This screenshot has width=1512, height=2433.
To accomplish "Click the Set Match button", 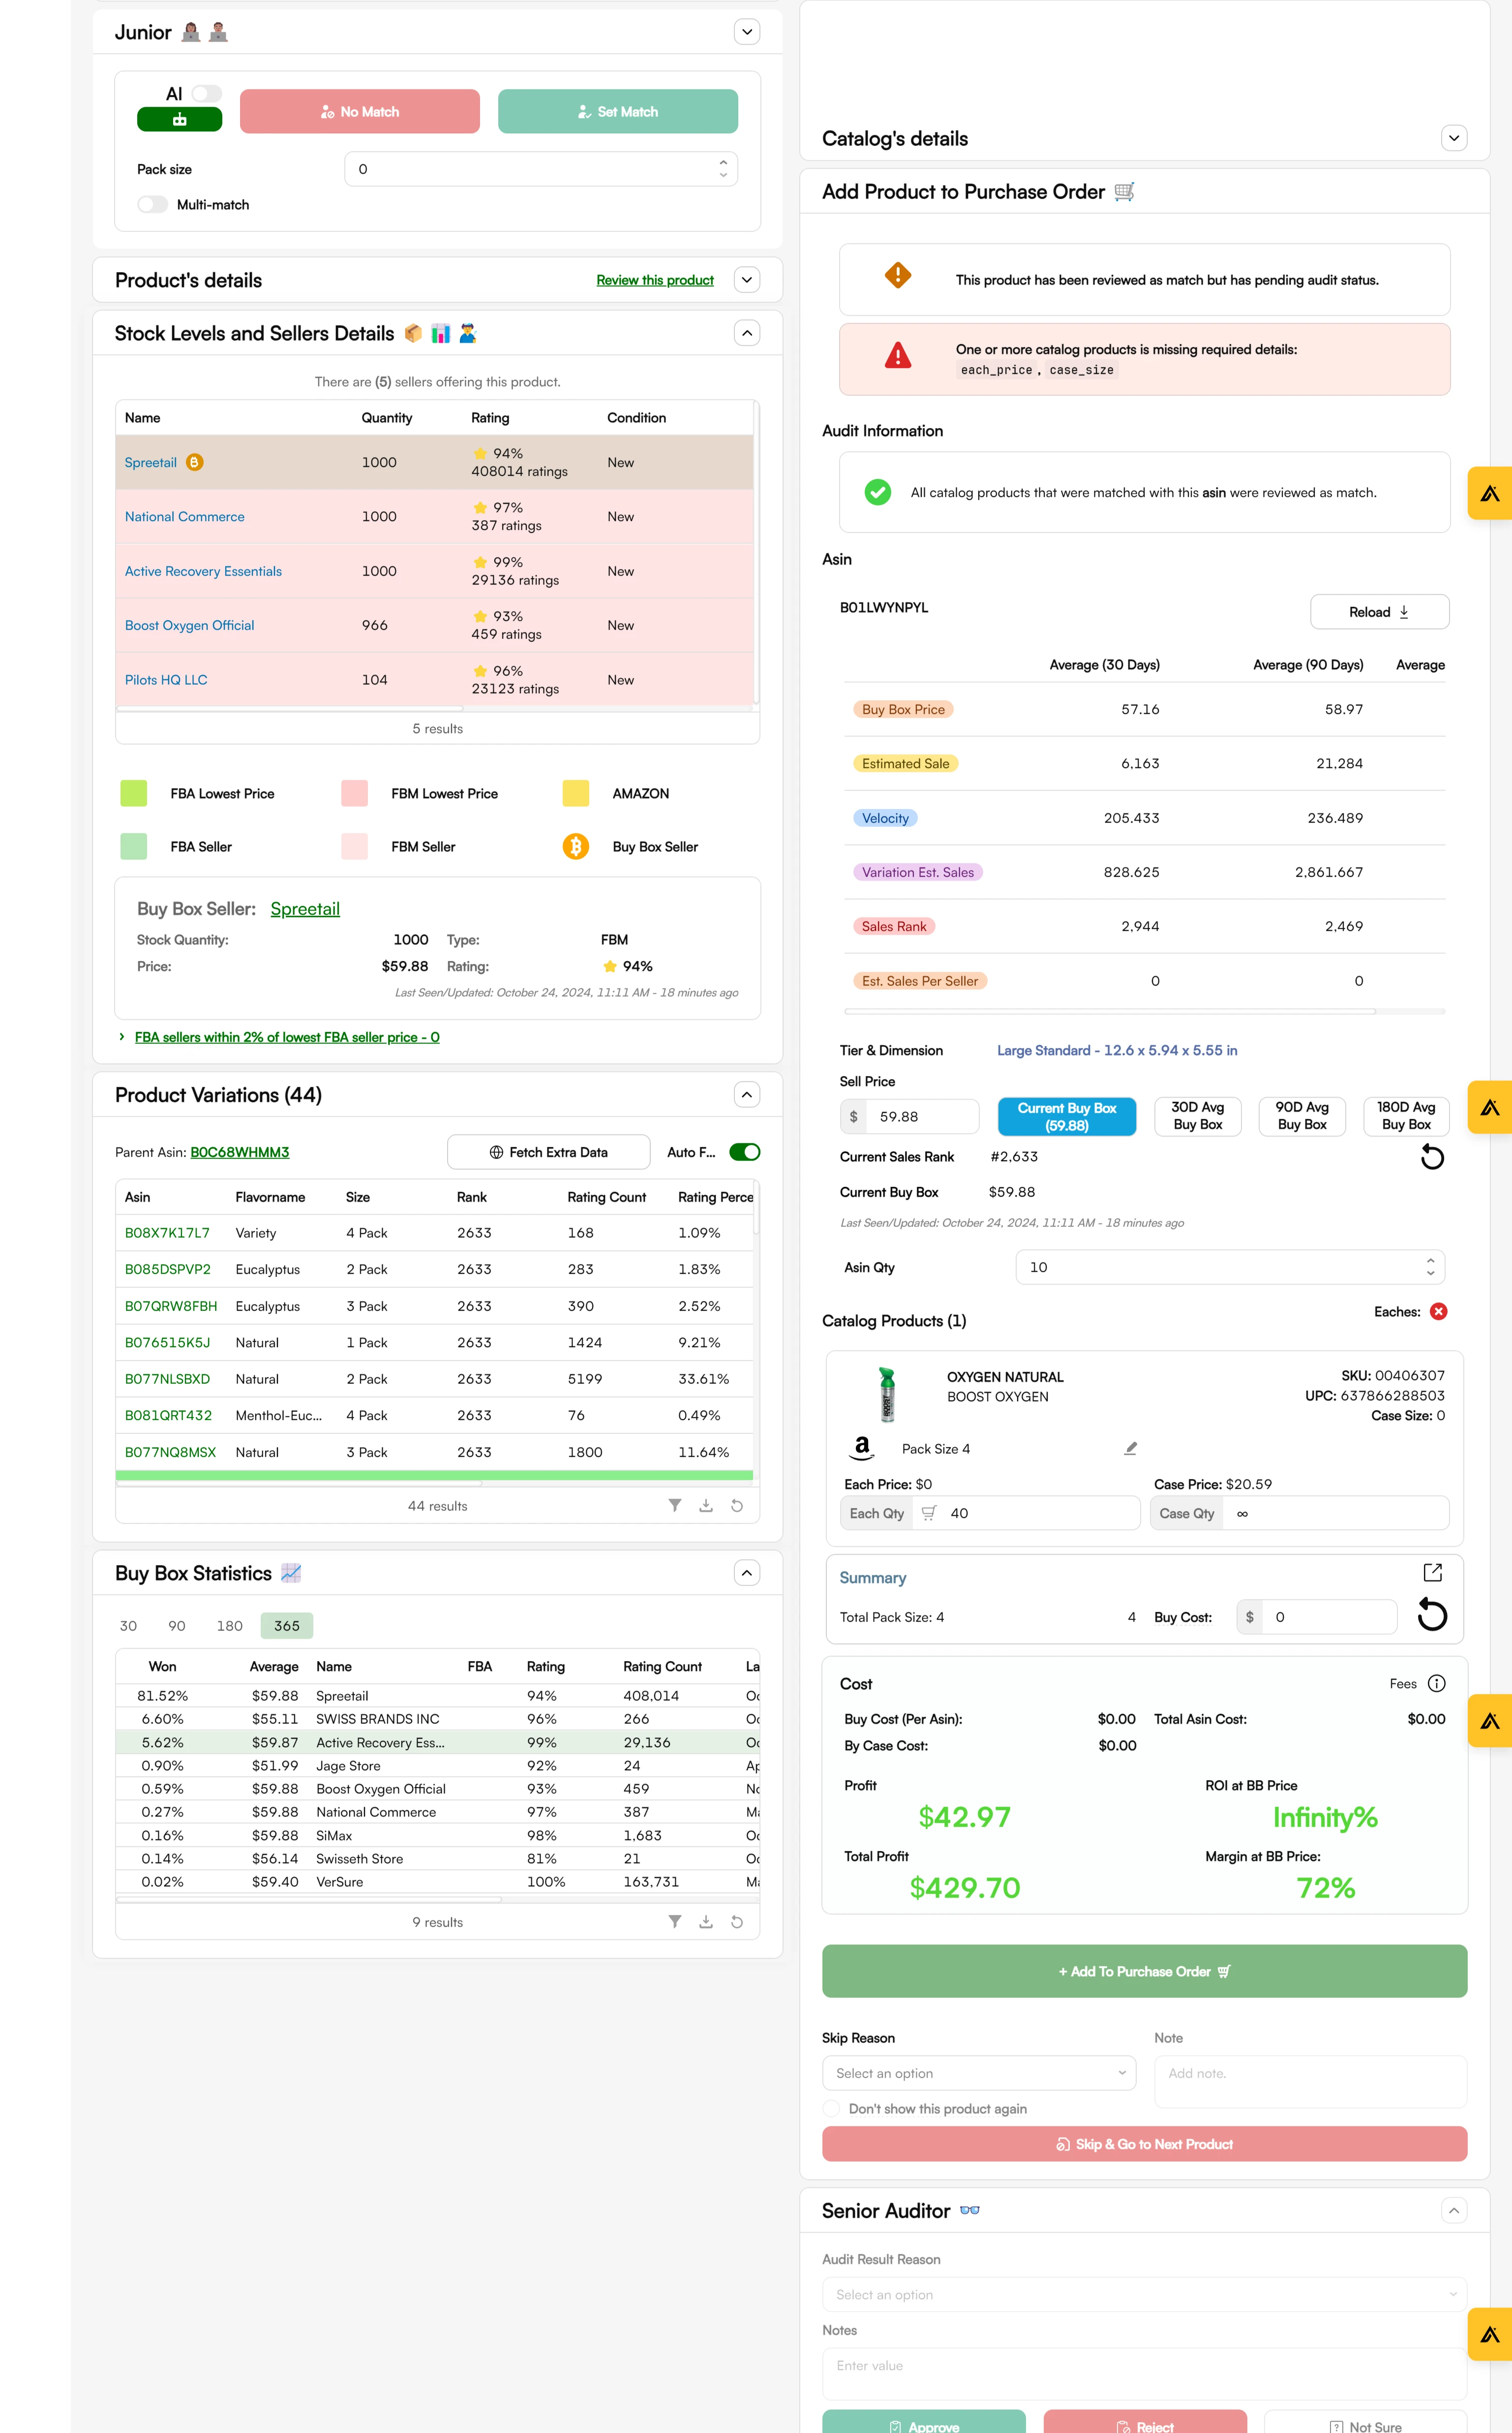I will pos(618,111).
